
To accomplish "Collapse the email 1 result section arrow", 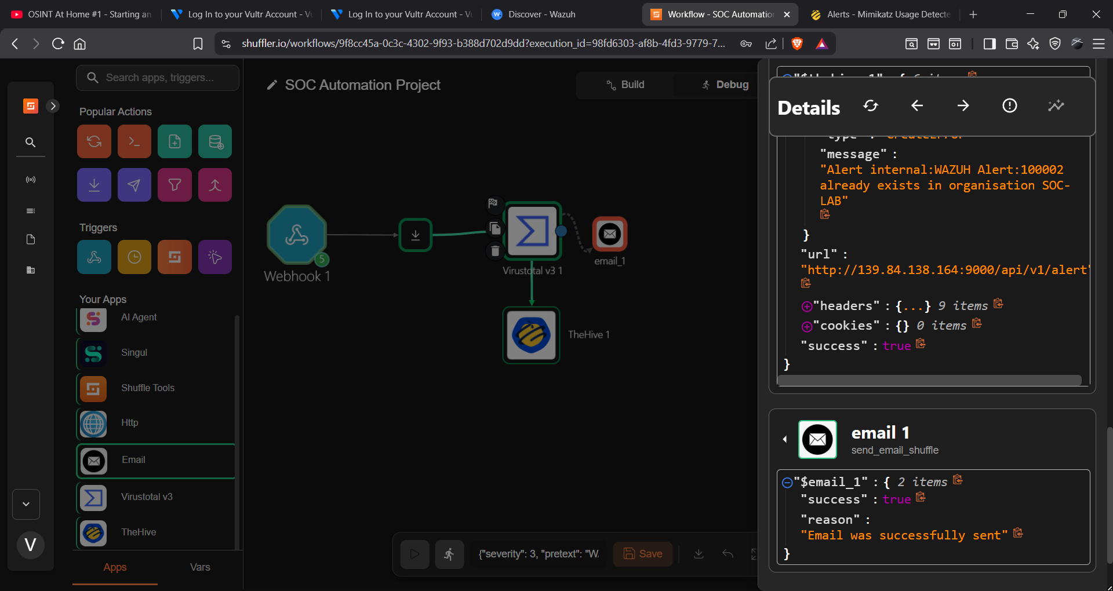I will (x=785, y=439).
